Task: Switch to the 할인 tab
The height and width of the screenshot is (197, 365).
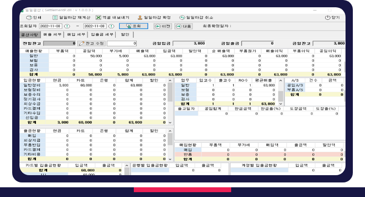Action: 125,34
